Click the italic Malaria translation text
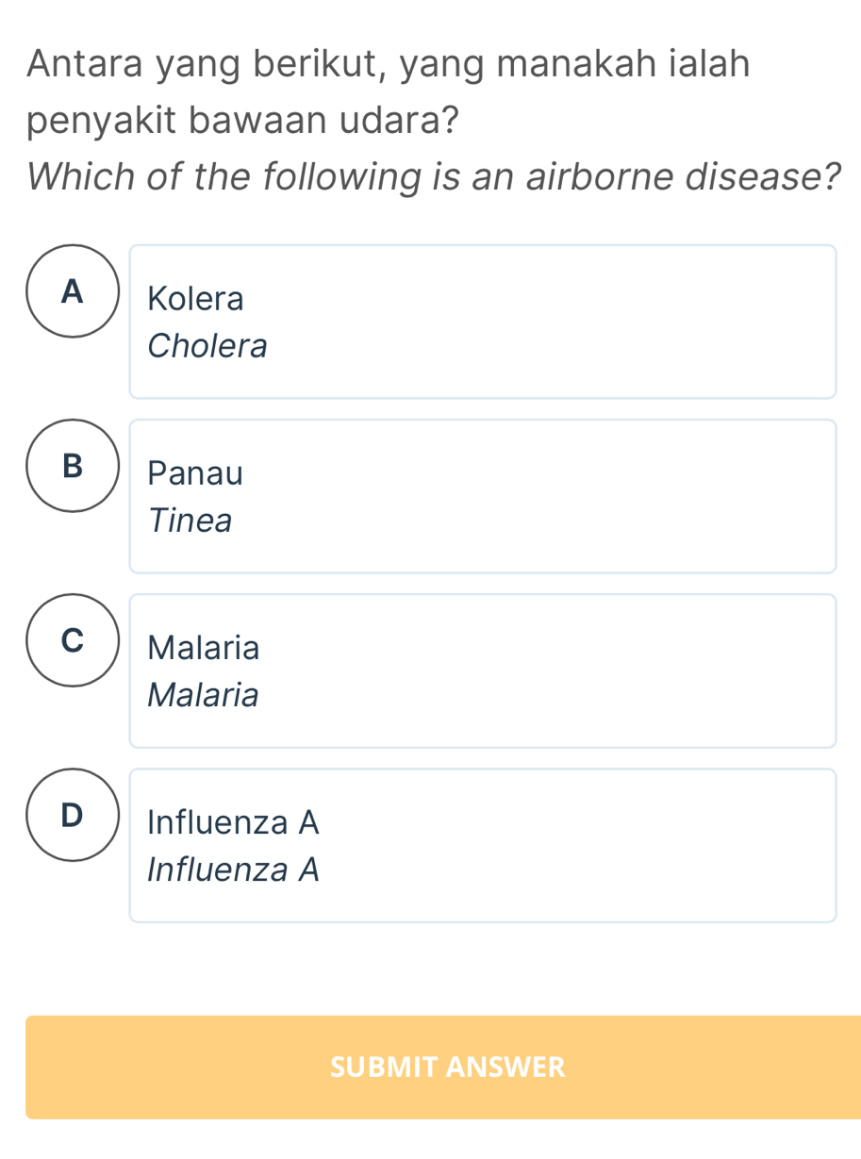Viewport: 861px width, 1159px height. 203,695
